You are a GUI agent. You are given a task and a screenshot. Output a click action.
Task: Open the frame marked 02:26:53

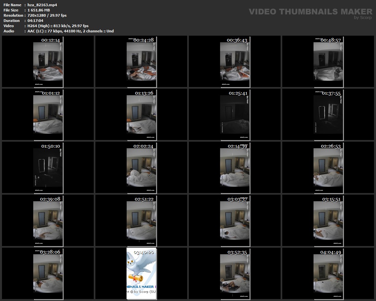click(328, 168)
